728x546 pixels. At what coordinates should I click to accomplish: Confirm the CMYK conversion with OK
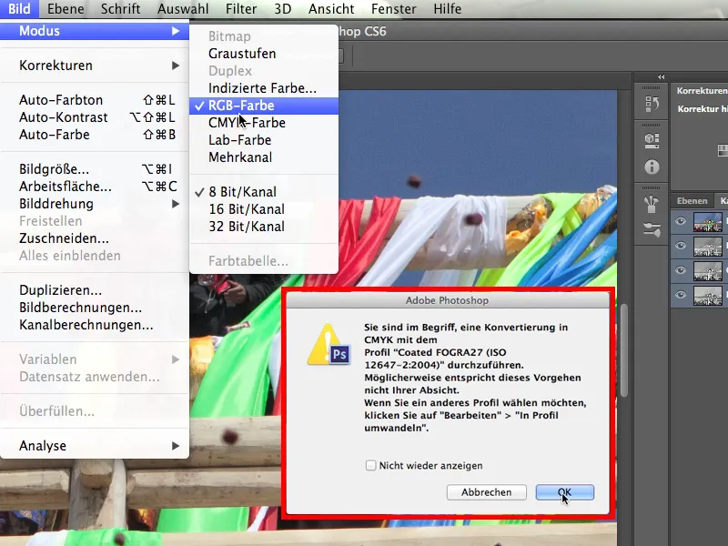tap(564, 492)
